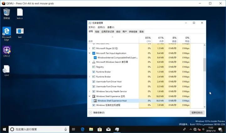Click the Microsoft Skype process icon
This screenshot has height=133, width=226.
(94, 48)
